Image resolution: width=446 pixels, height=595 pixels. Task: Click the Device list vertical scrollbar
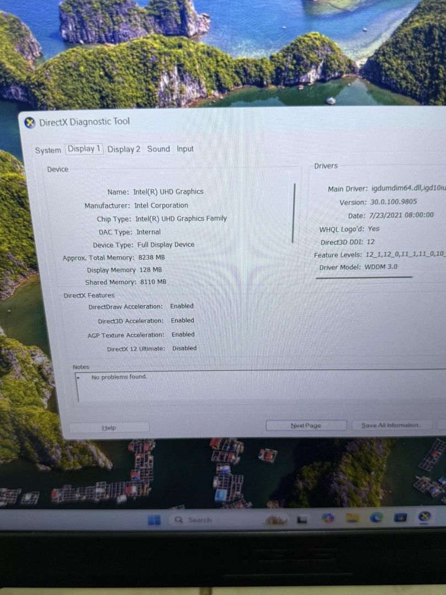coord(293,213)
